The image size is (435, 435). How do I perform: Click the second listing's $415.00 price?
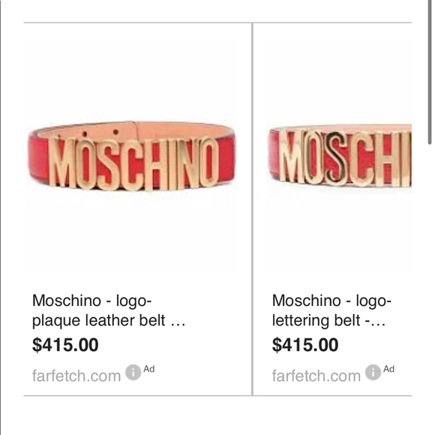305,345
